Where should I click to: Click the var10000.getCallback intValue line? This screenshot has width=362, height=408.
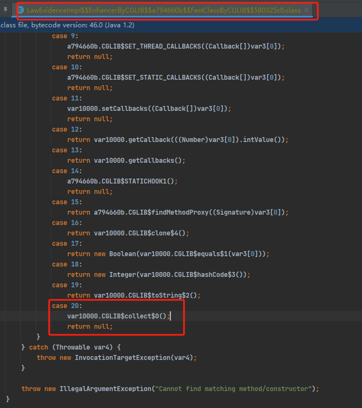178,140
